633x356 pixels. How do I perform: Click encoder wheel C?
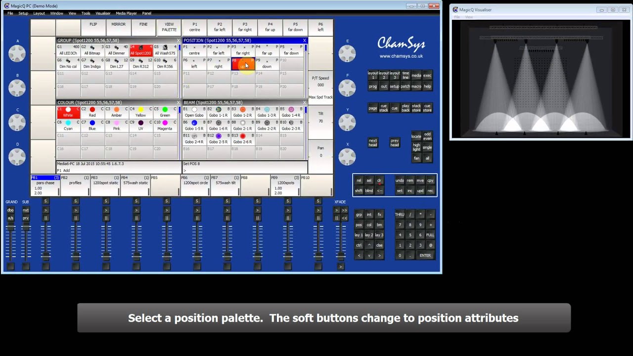click(x=17, y=122)
